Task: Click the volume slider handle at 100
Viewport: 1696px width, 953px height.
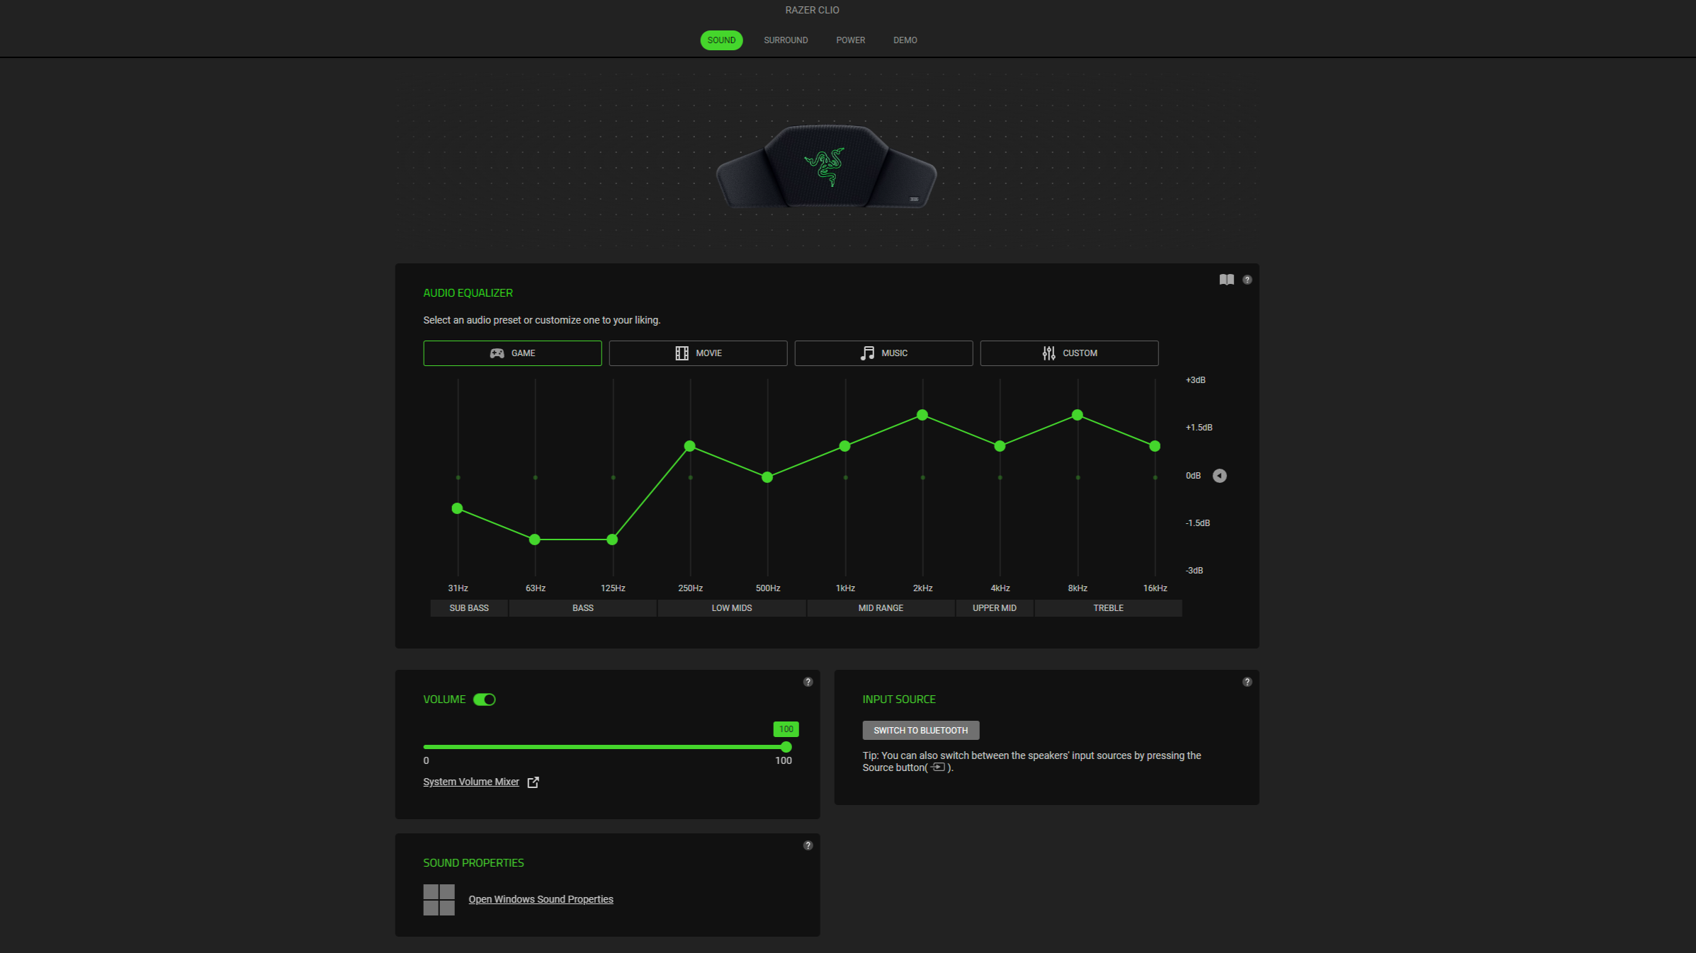Action: tap(786, 747)
